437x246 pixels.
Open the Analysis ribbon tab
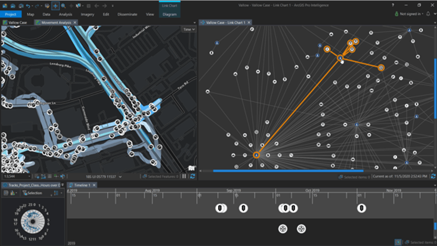tap(66, 14)
